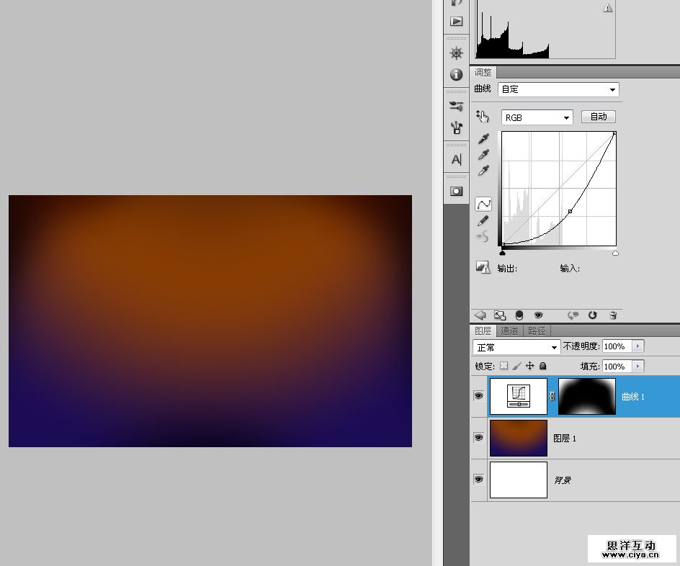Viewport: 680px width, 566px height.
Task: Pick the white point eyedropper
Action: 483,171
